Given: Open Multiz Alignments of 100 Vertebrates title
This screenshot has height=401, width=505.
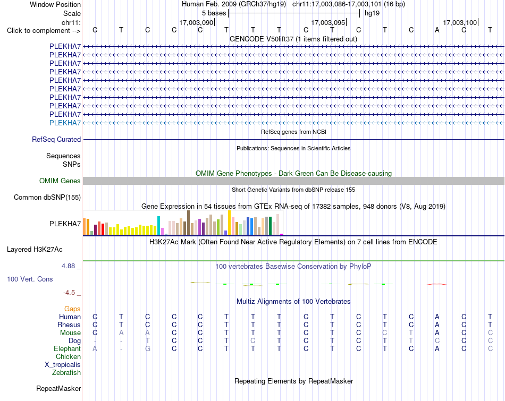Looking at the screenshot, I should pyautogui.click(x=293, y=302).
